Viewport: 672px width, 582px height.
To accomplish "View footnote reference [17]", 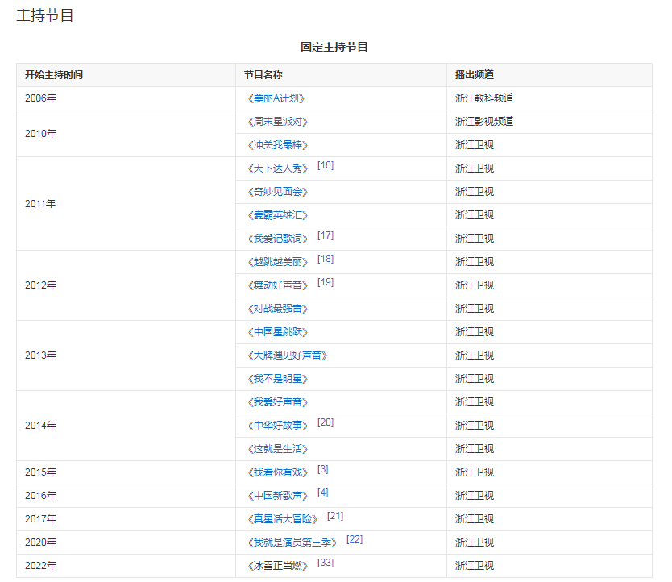I will (x=326, y=235).
